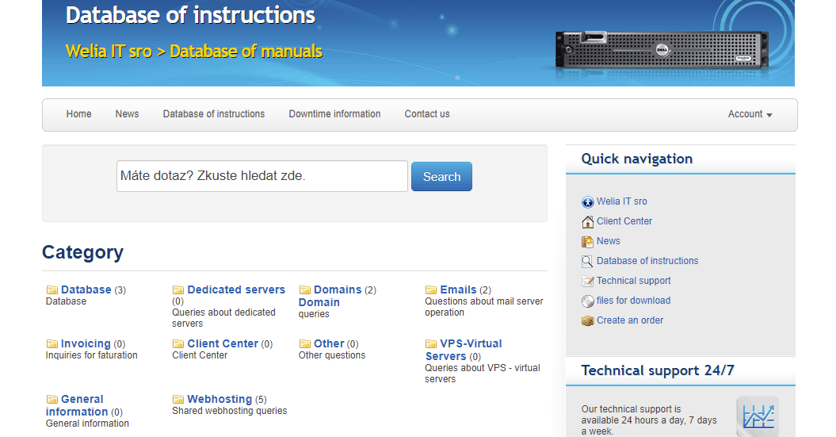This screenshot has width=836, height=437.
Task: Follow the Welia IT sro quick link
Action: 622,201
